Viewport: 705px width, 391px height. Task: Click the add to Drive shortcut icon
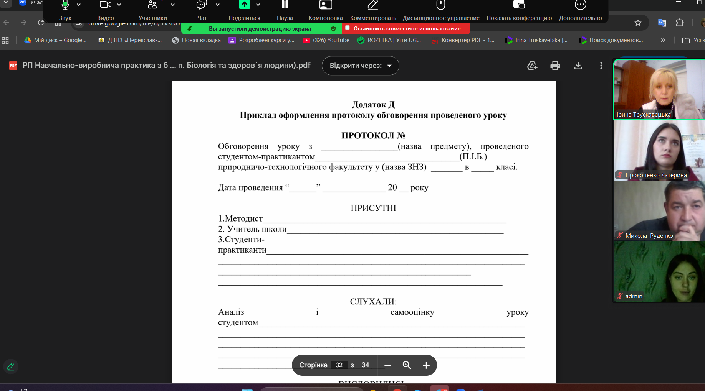532,66
